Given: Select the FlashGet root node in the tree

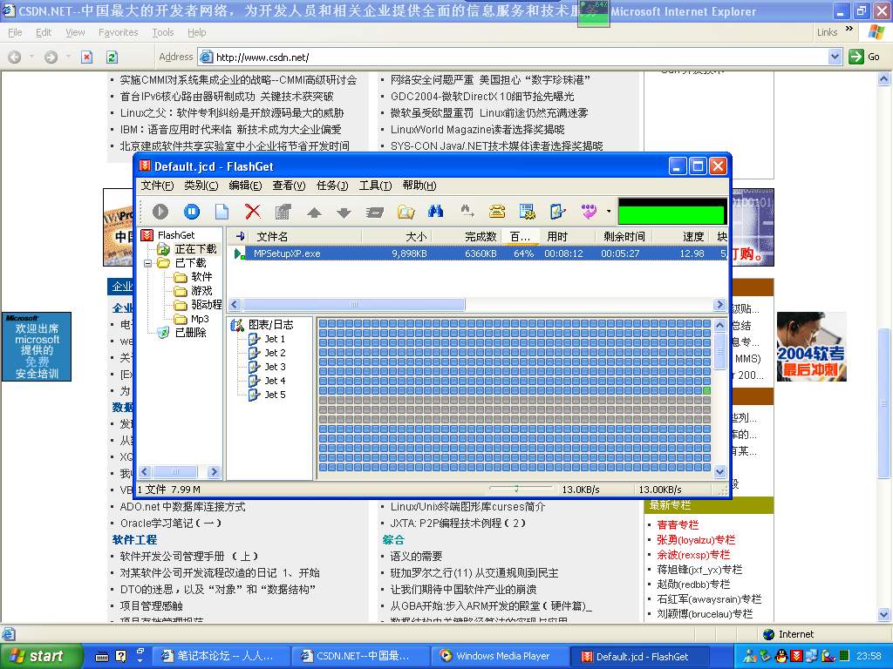Looking at the screenshot, I should tap(176, 235).
